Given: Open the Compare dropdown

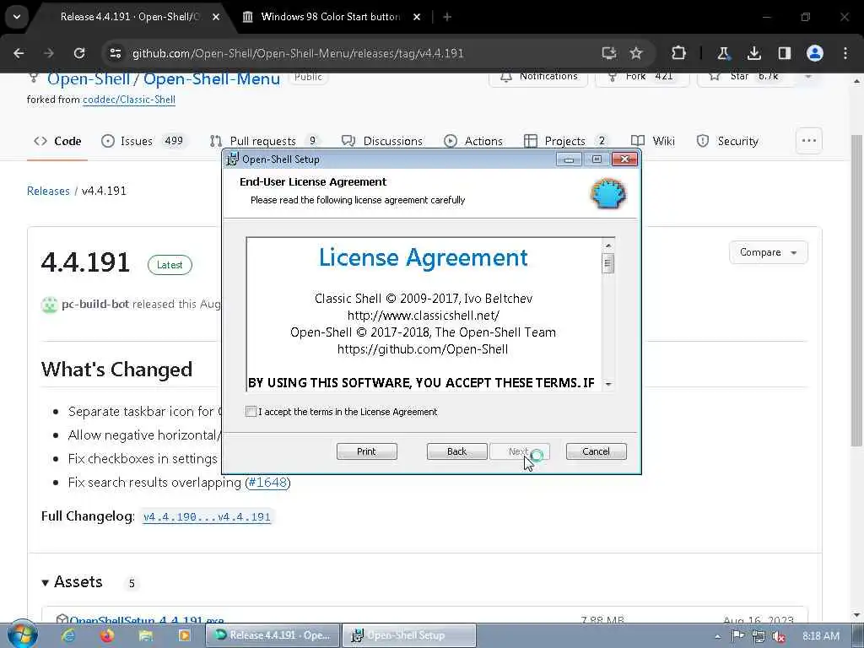Looking at the screenshot, I should pos(768,252).
